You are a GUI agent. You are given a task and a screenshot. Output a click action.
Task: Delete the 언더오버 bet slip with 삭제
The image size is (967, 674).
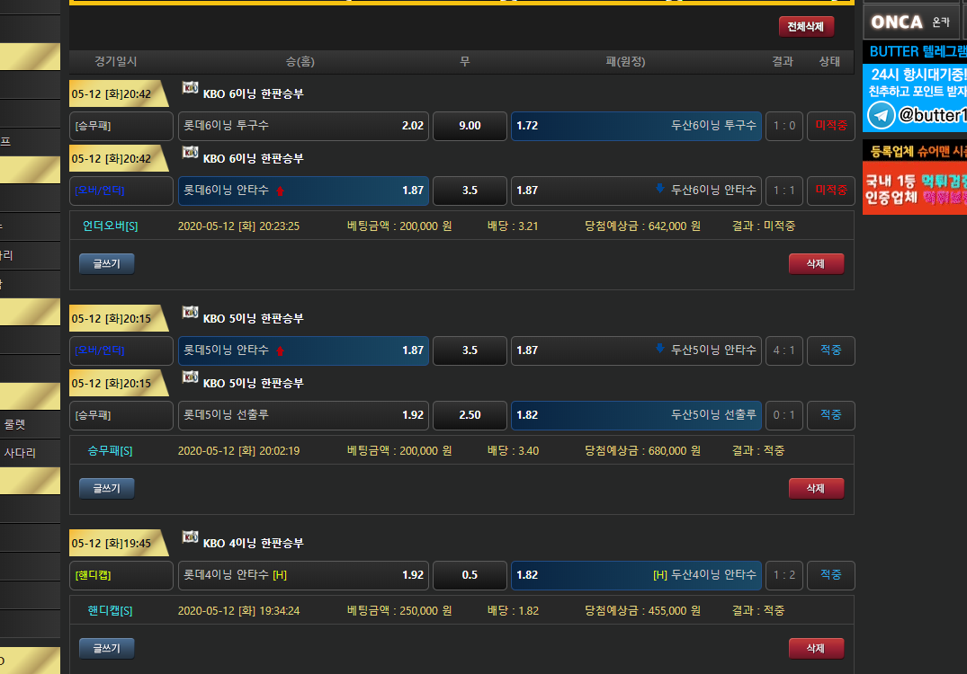click(816, 263)
